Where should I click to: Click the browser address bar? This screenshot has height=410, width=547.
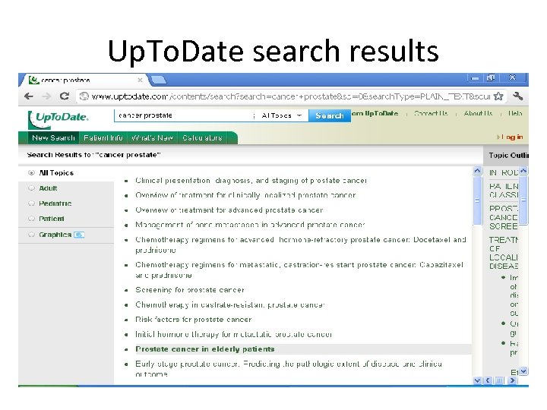coord(290,96)
